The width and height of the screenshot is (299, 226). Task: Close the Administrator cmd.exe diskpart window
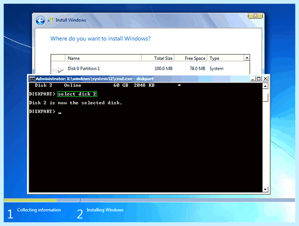(265, 79)
